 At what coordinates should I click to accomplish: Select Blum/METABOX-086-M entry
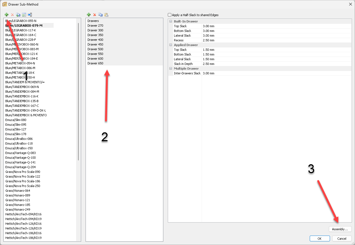[20, 68]
